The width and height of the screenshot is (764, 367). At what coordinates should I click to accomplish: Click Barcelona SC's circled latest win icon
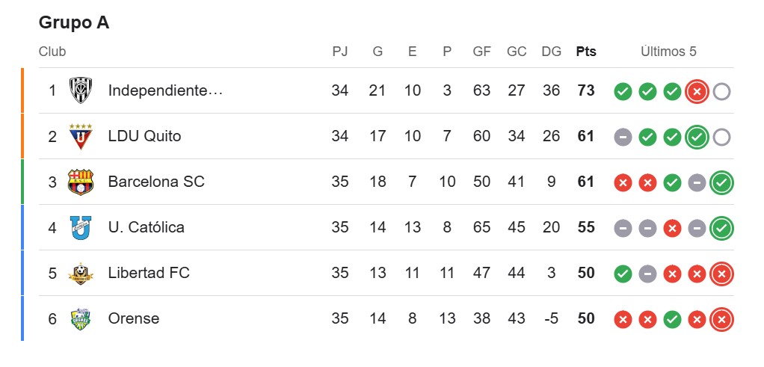click(x=721, y=182)
